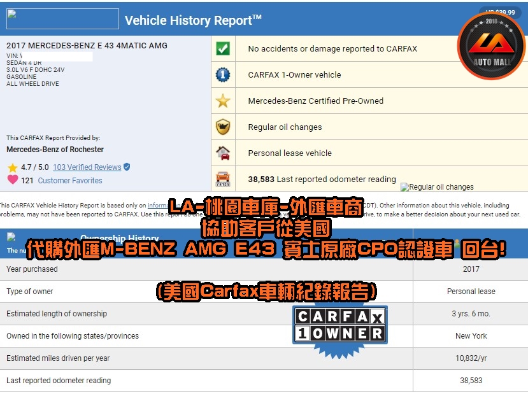Viewport: 528px width, 394px height.
Task: Open the 103 Verified Reviews link
Action: [87, 167]
